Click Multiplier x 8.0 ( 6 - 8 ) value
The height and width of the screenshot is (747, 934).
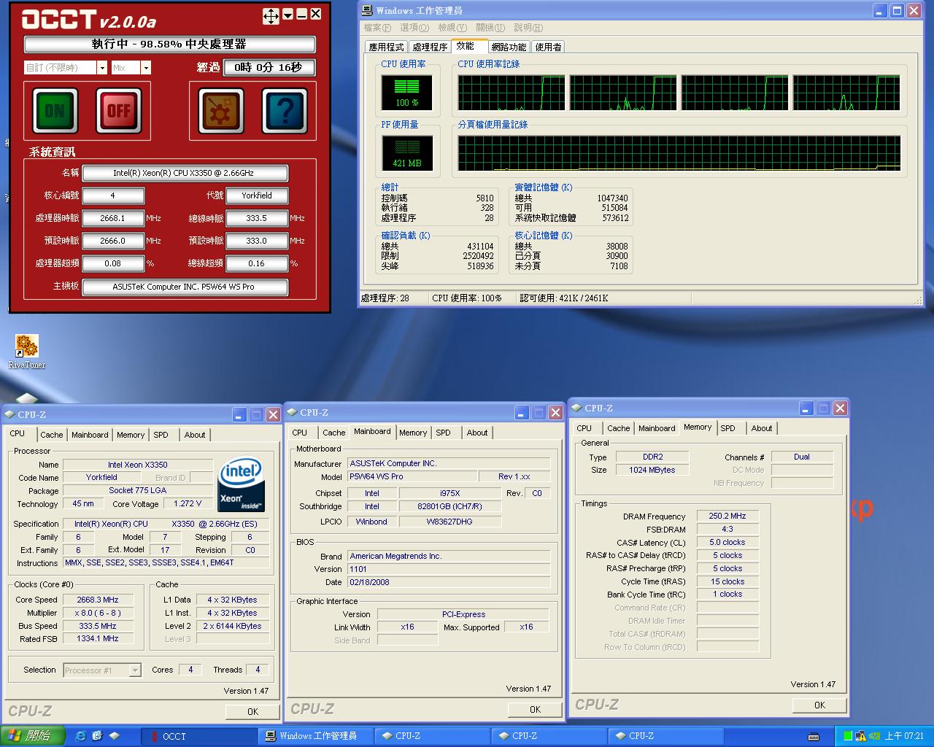[x=98, y=613]
